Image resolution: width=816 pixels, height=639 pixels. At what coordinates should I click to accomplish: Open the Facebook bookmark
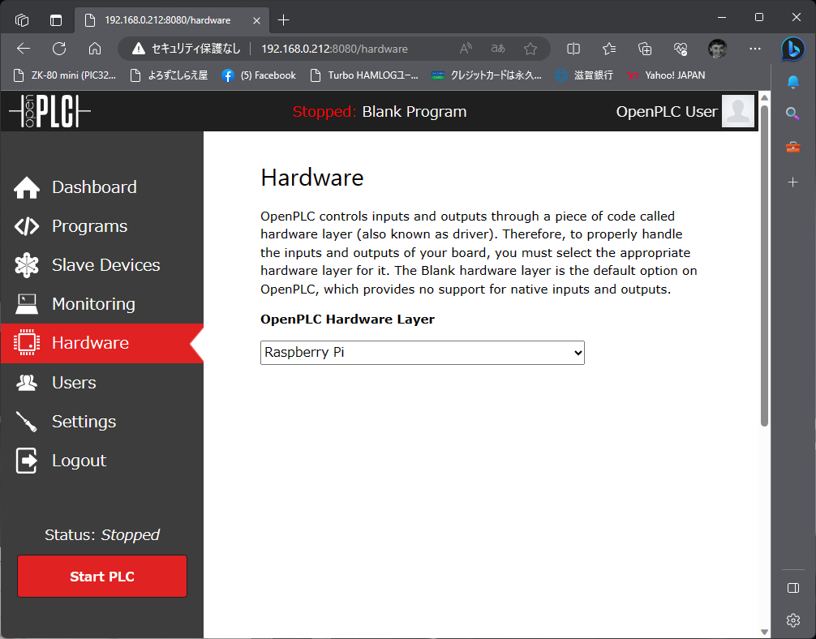(x=259, y=75)
